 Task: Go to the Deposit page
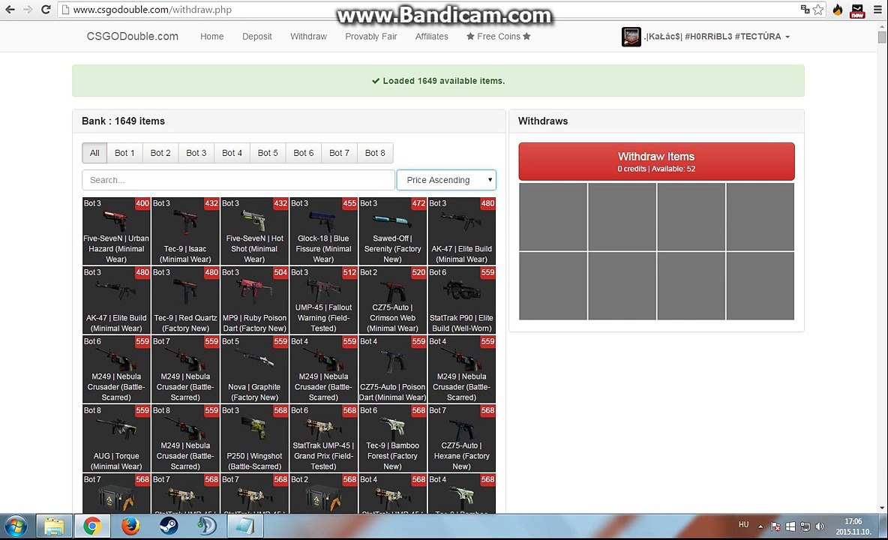point(257,36)
